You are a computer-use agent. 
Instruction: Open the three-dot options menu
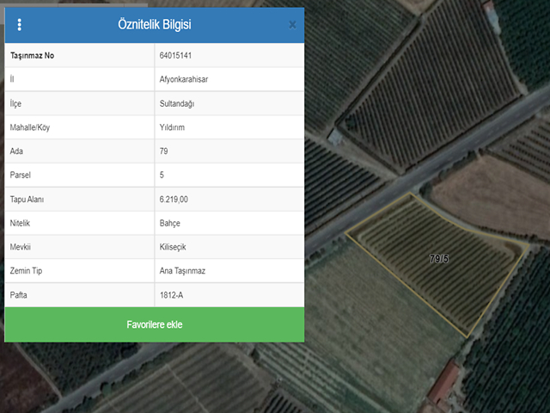pyautogui.click(x=20, y=25)
